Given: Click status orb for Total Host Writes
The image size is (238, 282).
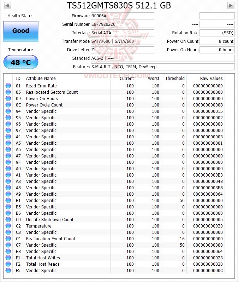Looking at the screenshot, I should pyautogui.click(x=8, y=258).
